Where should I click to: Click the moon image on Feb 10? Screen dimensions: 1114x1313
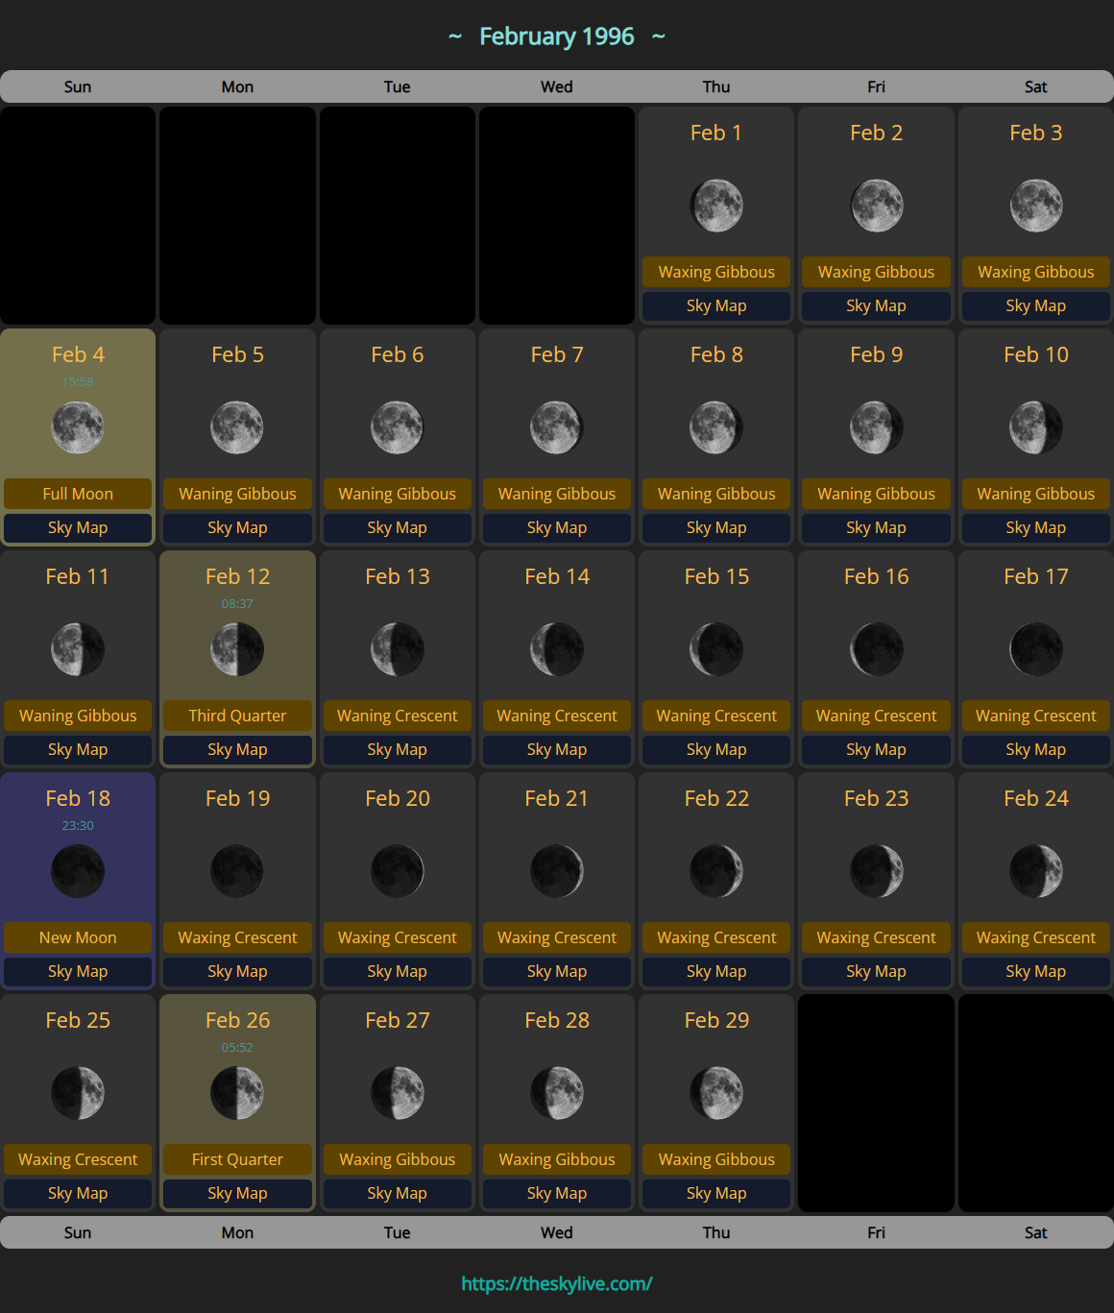pyautogui.click(x=1036, y=427)
